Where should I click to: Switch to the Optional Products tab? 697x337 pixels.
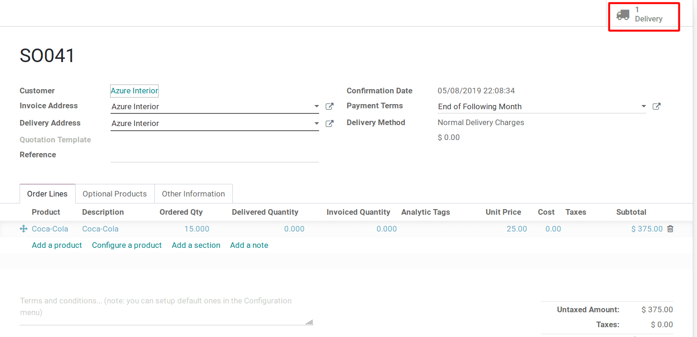(115, 194)
